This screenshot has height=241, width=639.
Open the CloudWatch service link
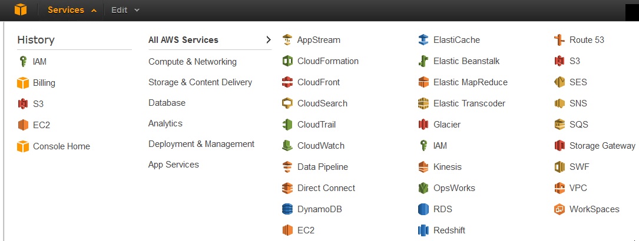click(320, 146)
